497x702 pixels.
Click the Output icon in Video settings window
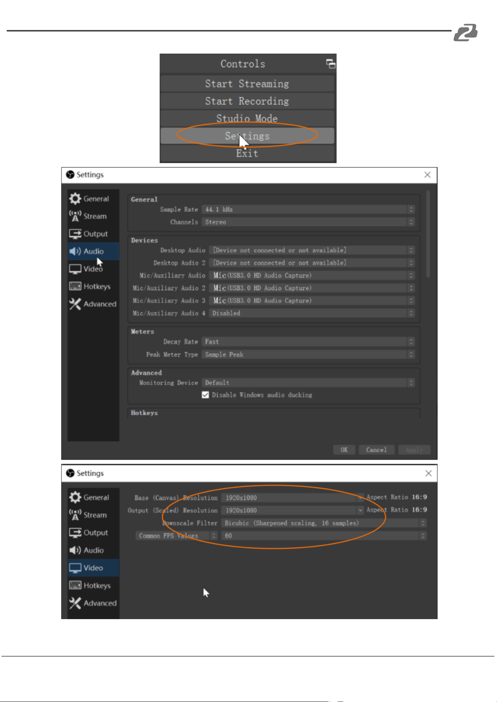tap(75, 532)
